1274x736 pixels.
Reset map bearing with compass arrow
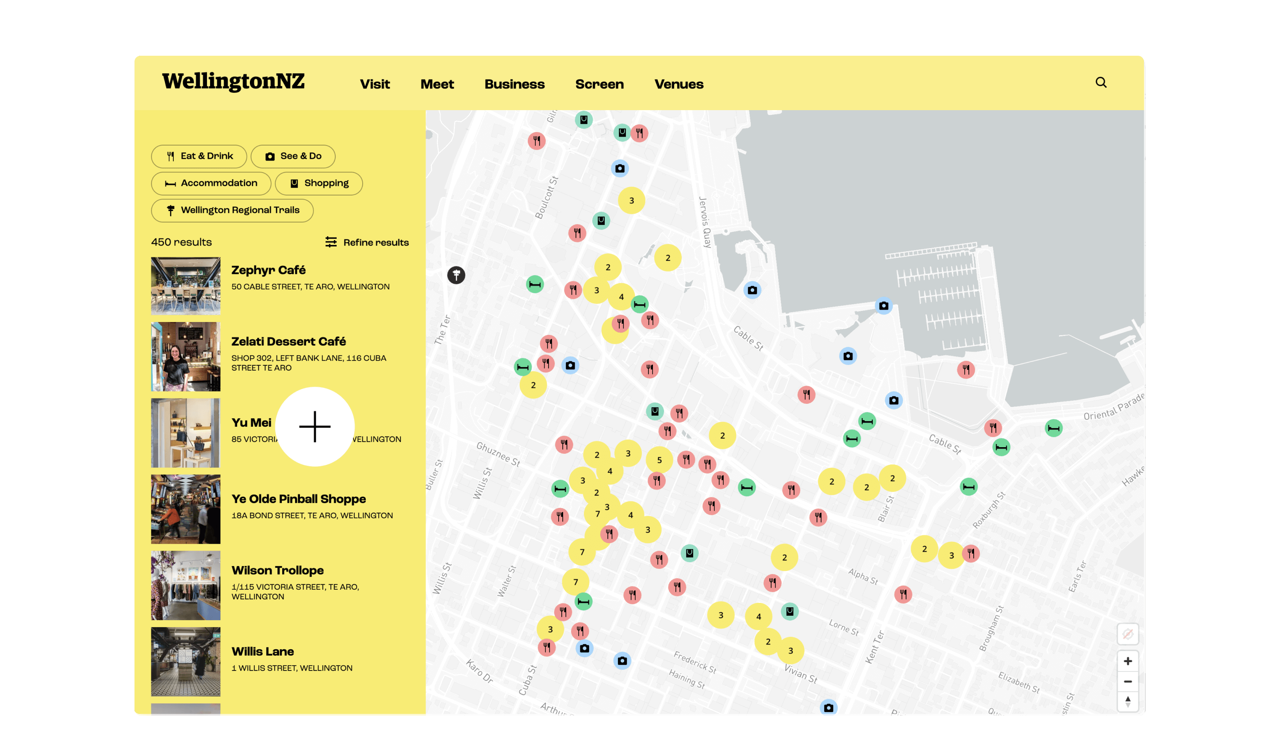pyautogui.click(x=1128, y=701)
